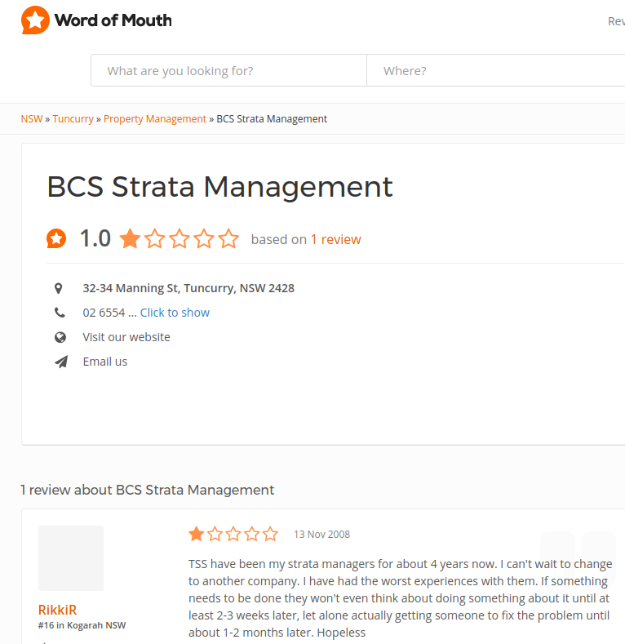The height and width of the screenshot is (644, 625).
Task: Click the Word of Mouth star logo
Action: click(x=35, y=20)
